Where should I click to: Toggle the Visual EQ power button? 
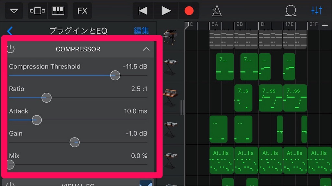click(x=10, y=184)
